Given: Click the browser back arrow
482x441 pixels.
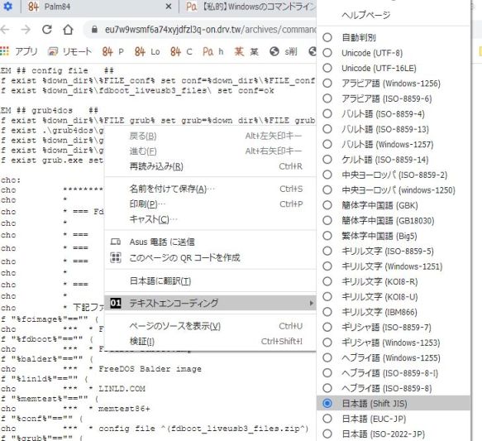Looking at the screenshot, I should tap(4, 30).
